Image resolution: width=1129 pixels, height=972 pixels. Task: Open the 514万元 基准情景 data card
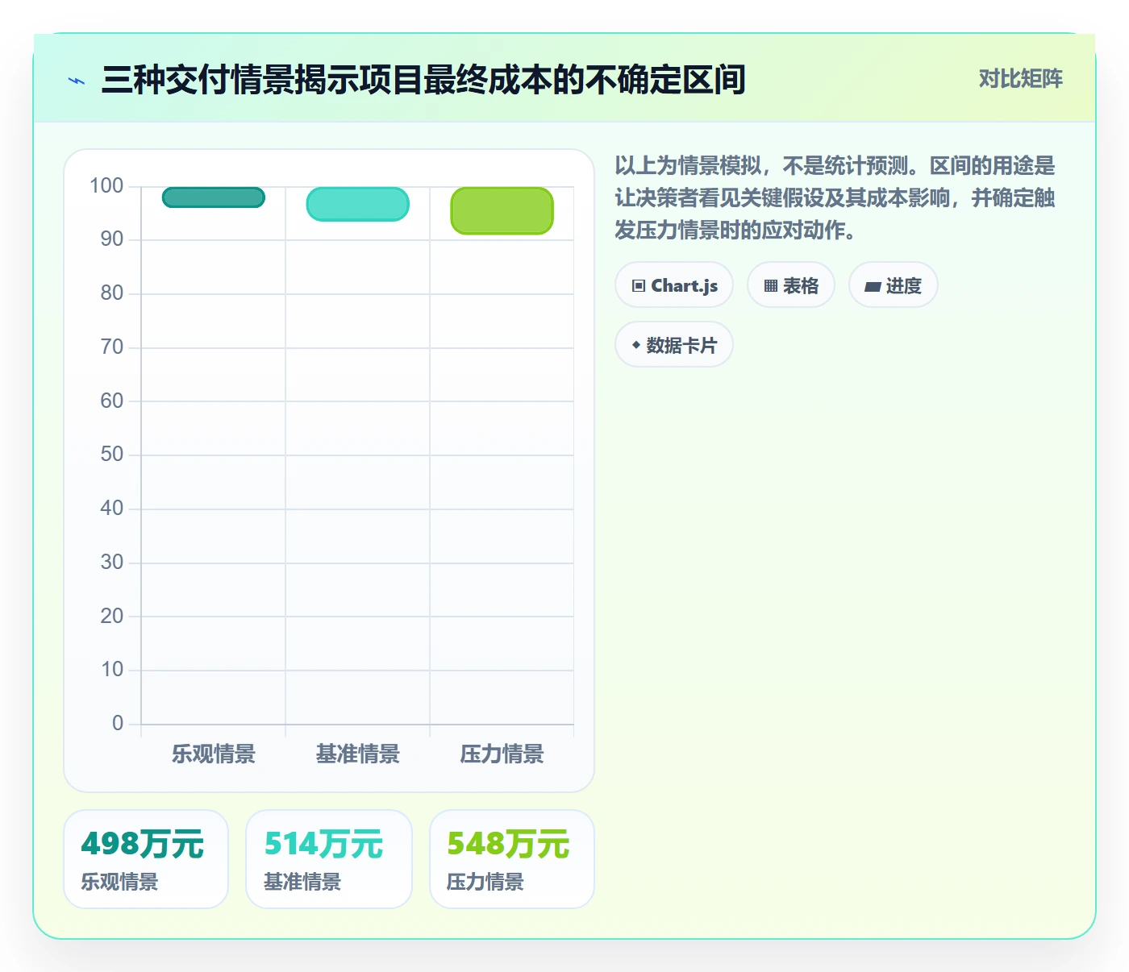tap(329, 859)
